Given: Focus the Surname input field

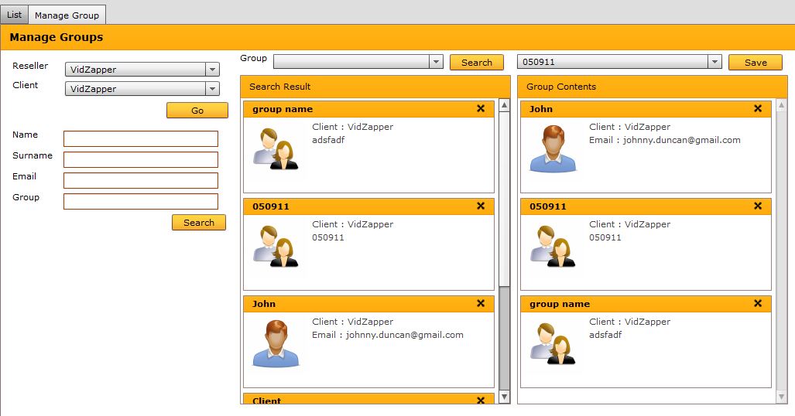Looking at the screenshot, I should [x=141, y=159].
